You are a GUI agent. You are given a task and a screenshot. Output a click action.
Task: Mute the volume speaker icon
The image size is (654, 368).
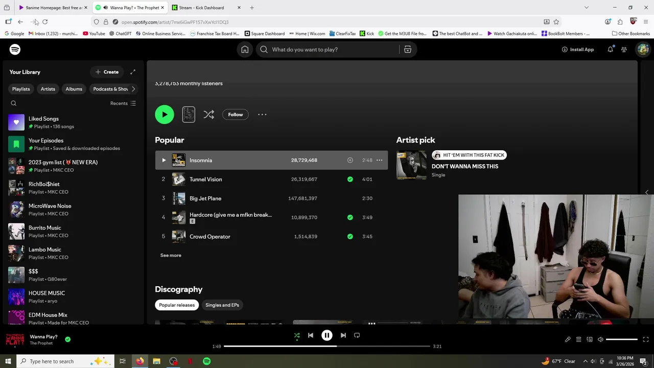point(601,339)
